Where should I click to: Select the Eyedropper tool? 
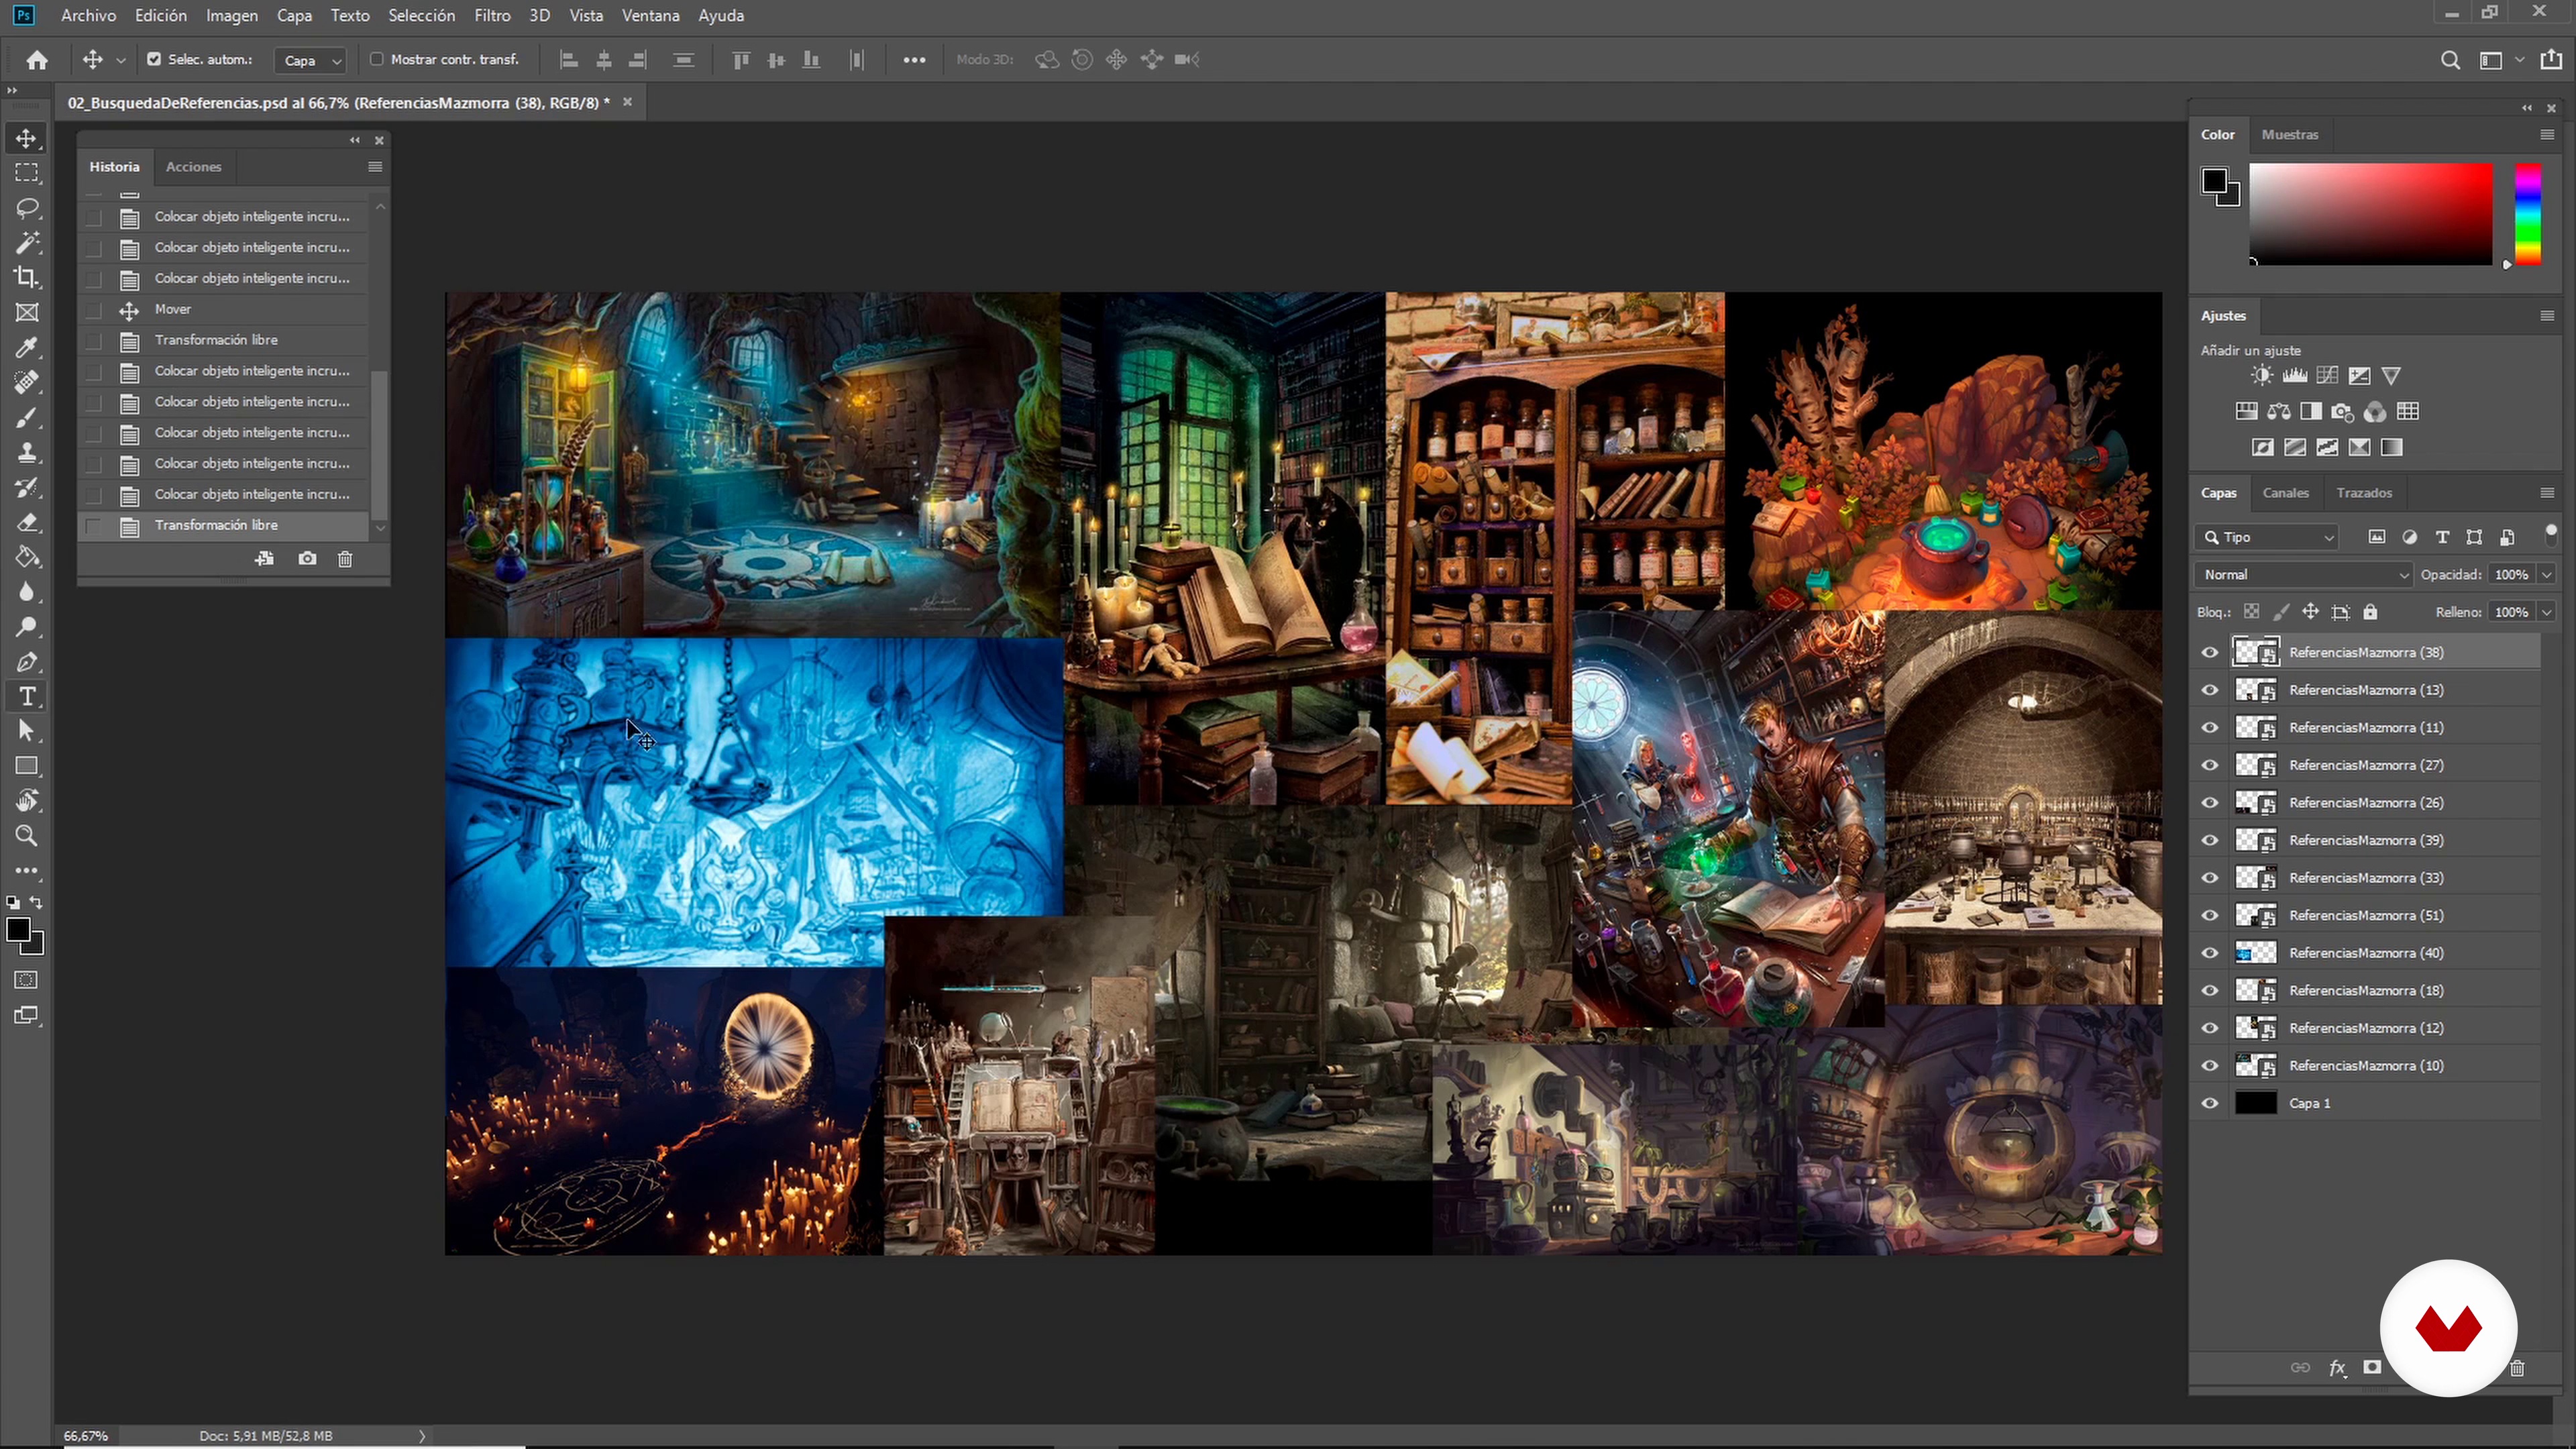coord(27,347)
